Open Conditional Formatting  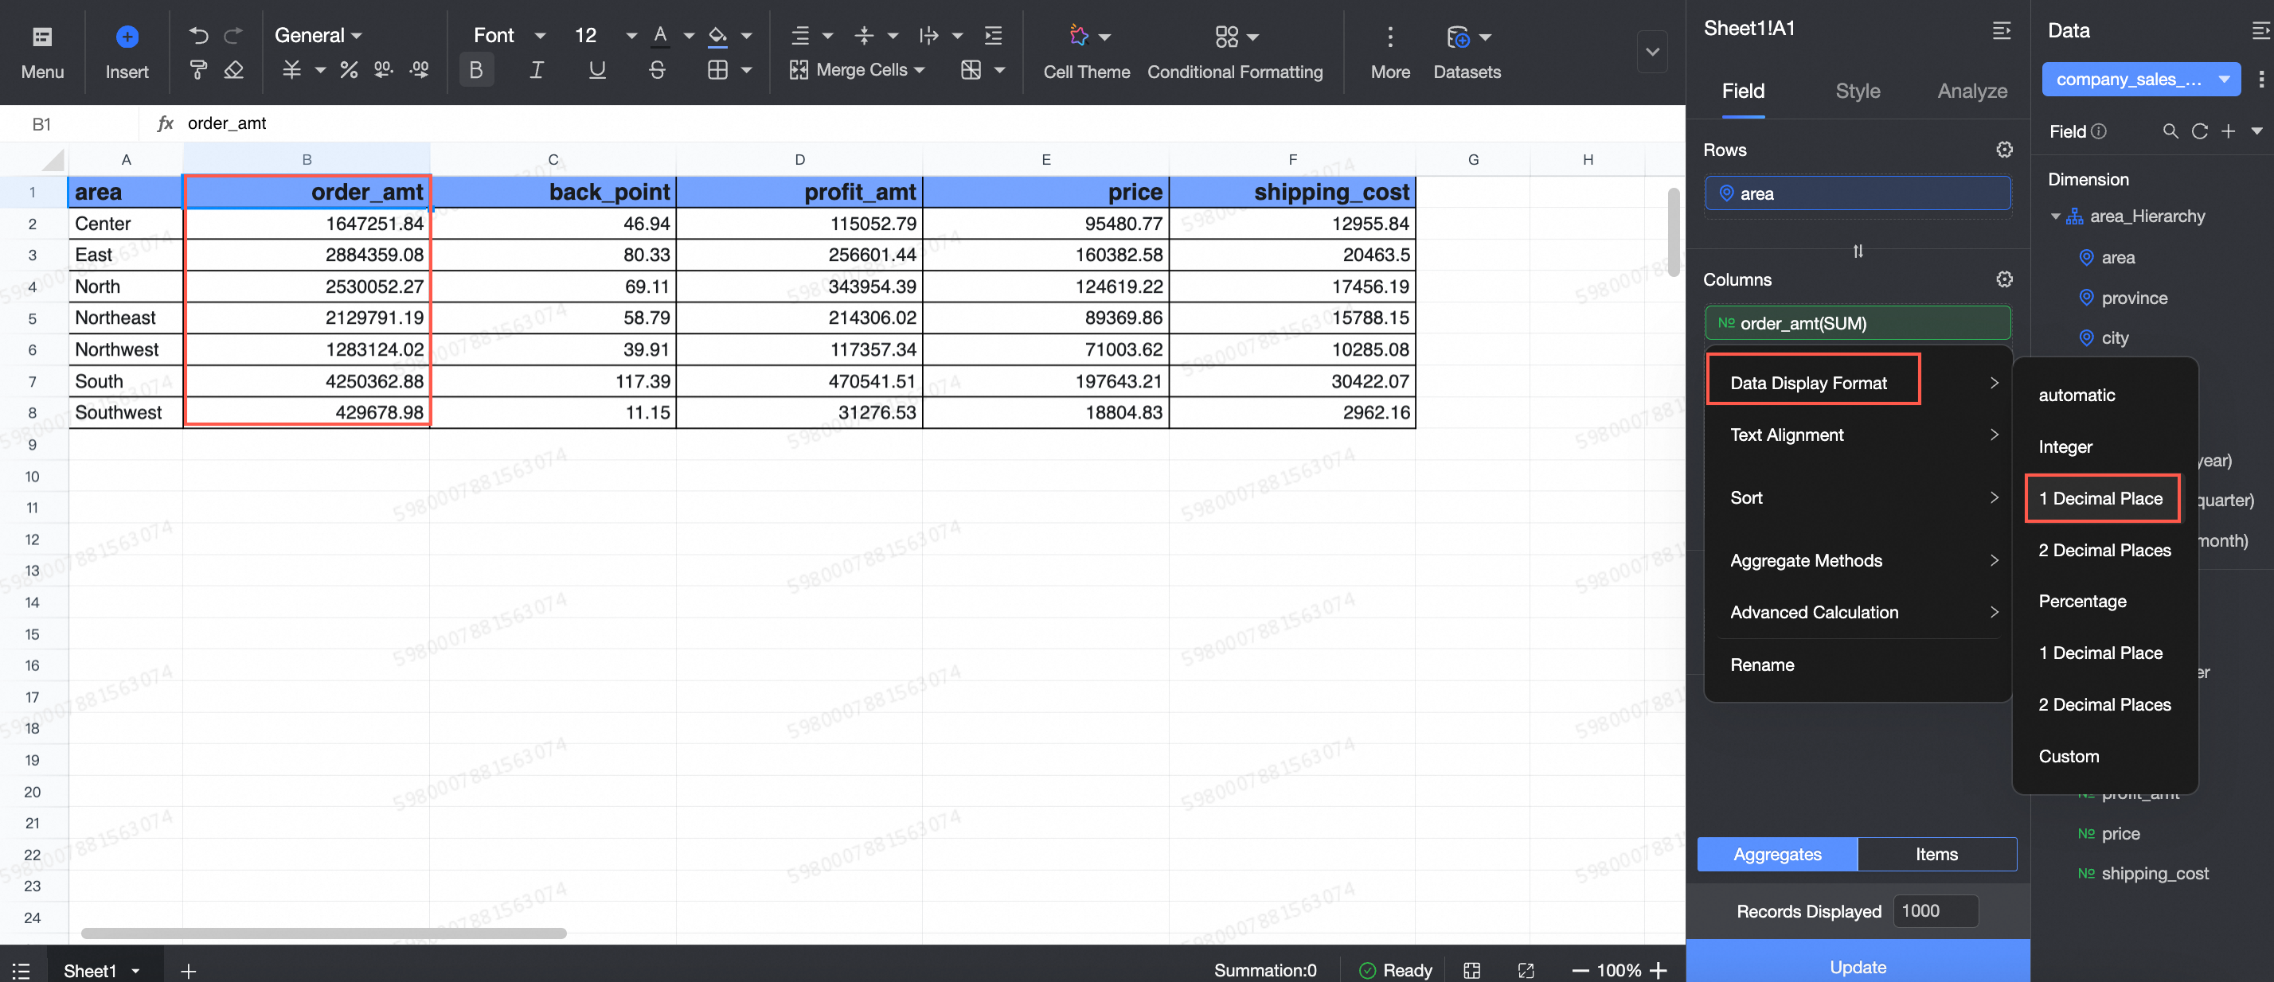pos(1235,52)
